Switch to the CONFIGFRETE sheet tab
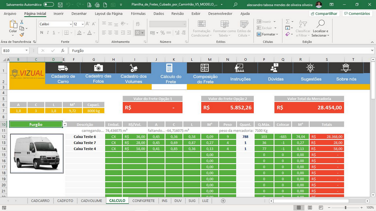 click(143, 201)
